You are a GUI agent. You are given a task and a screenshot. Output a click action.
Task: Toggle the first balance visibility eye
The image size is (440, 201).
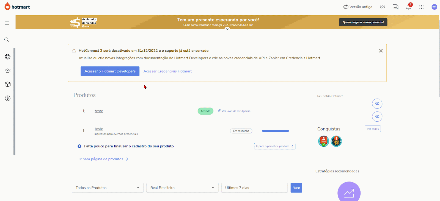[x=377, y=104]
